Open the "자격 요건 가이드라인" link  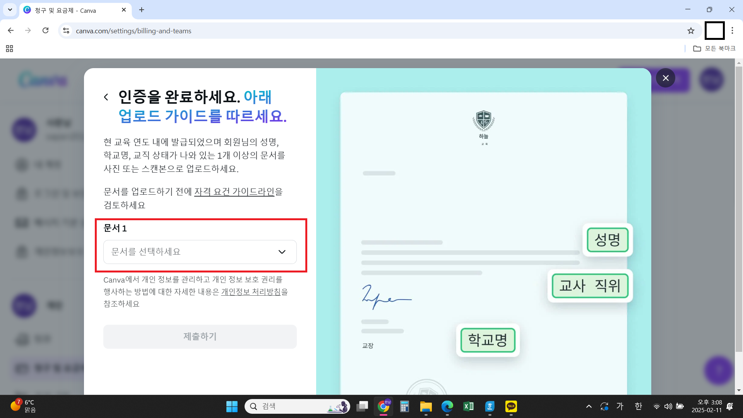pyautogui.click(x=235, y=192)
